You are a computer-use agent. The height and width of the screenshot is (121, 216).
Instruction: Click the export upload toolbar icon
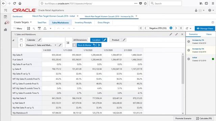coord(45,28)
